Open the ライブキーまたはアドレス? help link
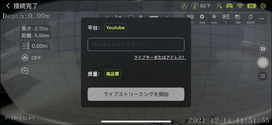 click(160, 57)
